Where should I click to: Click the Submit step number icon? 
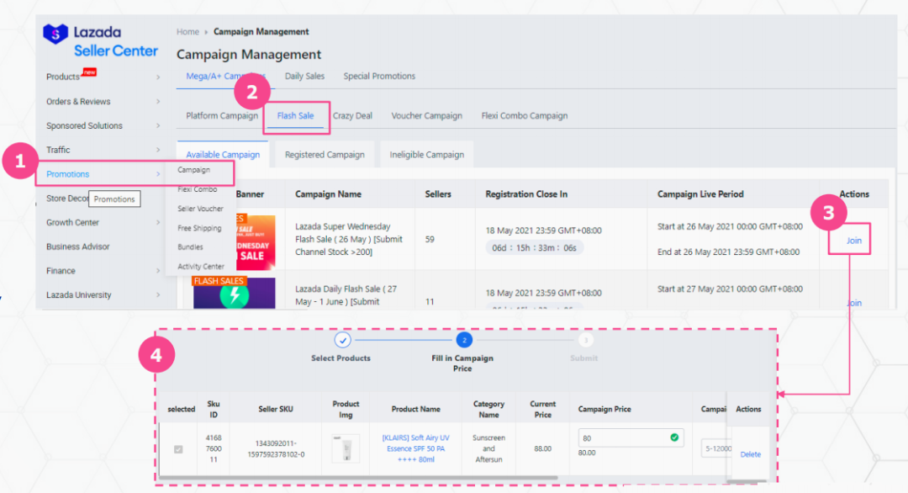585,340
